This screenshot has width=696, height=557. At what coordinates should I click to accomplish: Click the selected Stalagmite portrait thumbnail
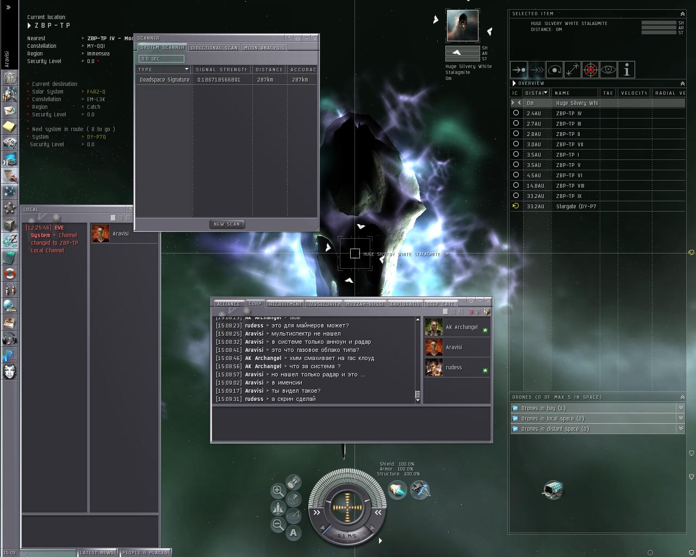tap(463, 26)
